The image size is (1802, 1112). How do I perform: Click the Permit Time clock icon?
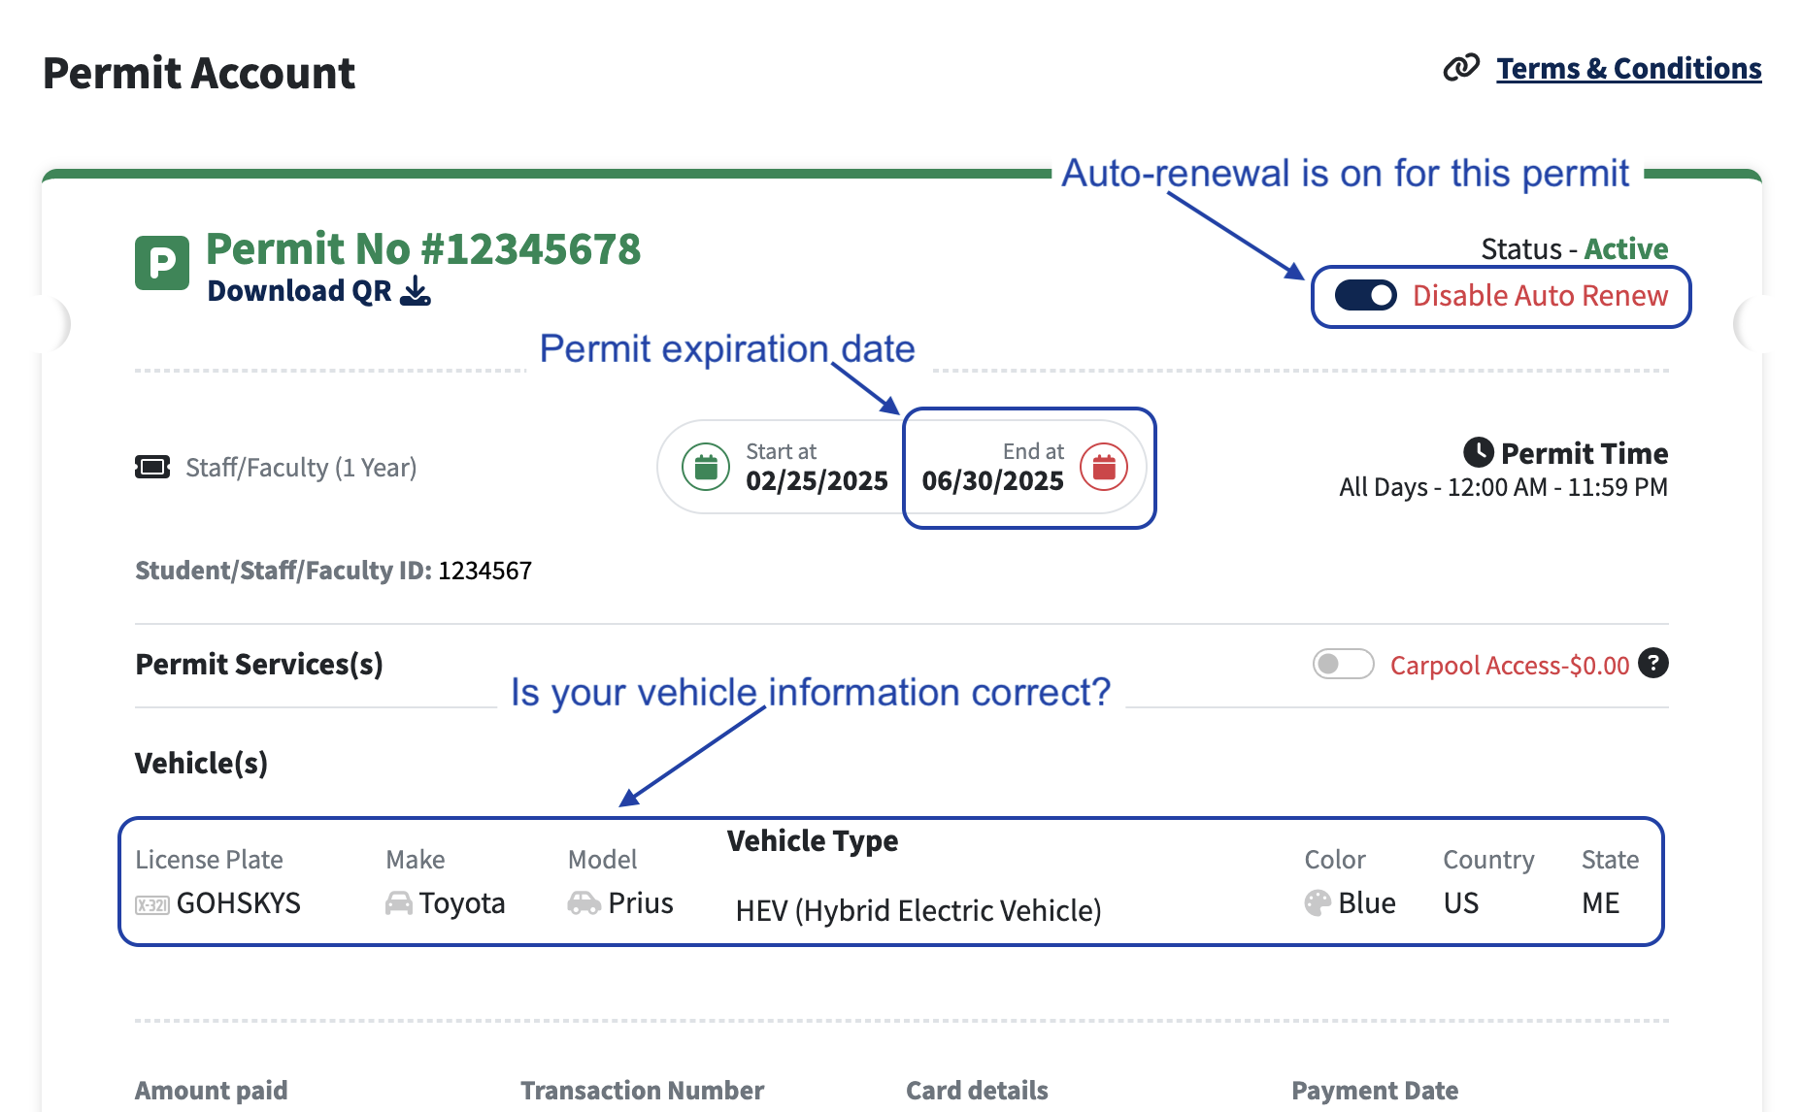(x=1478, y=452)
